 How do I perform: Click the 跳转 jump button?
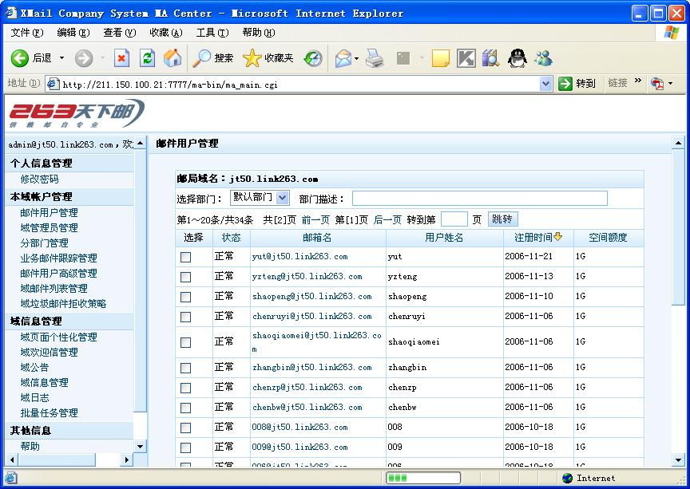(x=502, y=219)
